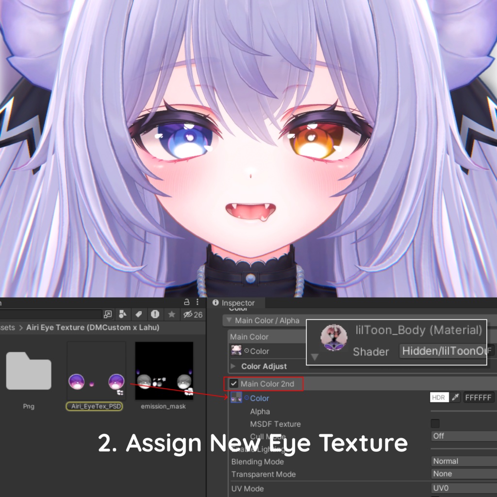497x497 pixels.
Task: Click the Alpha property label
Action: click(x=260, y=412)
